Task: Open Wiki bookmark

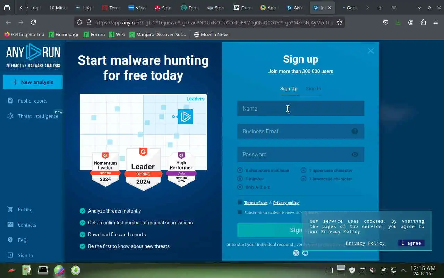Action: 117,34
